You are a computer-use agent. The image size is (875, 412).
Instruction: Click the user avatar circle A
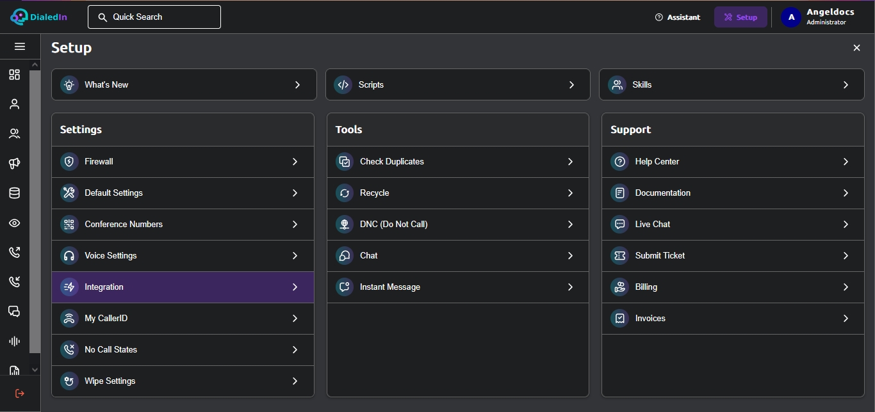click(791, 17)
